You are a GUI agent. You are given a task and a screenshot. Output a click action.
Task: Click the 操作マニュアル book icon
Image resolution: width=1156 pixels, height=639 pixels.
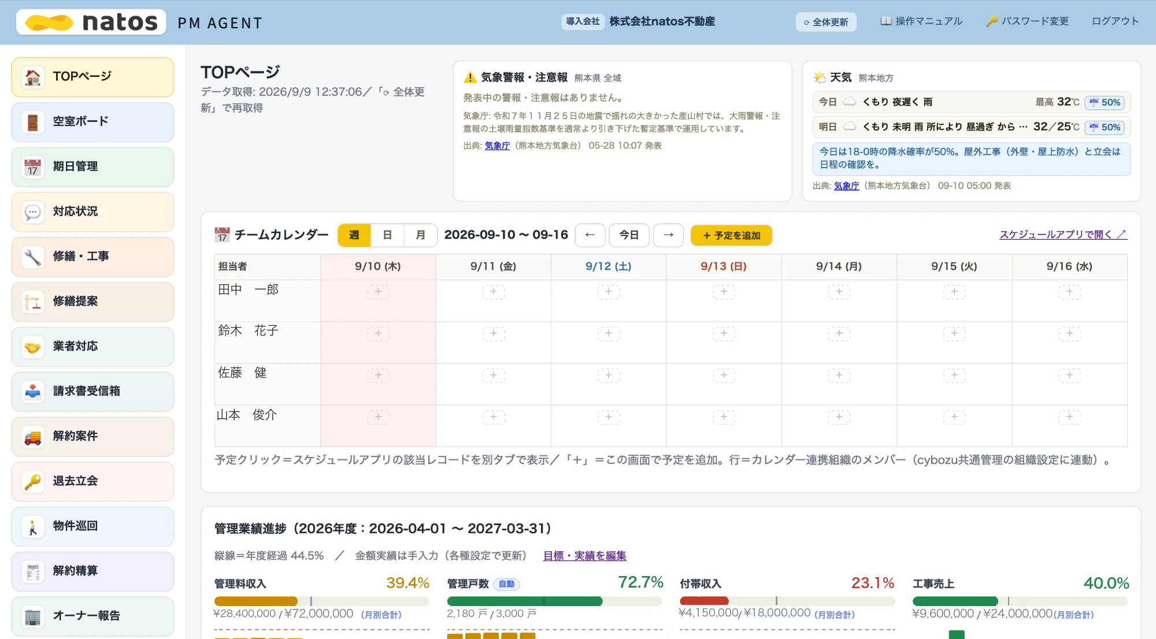pyautogui.click(x=886, y=21)
